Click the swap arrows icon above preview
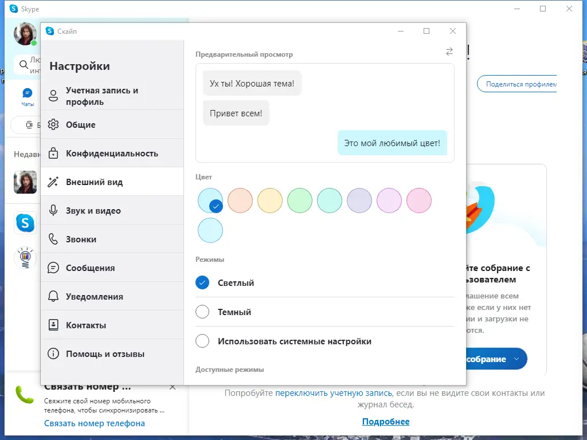 point(449,52)
